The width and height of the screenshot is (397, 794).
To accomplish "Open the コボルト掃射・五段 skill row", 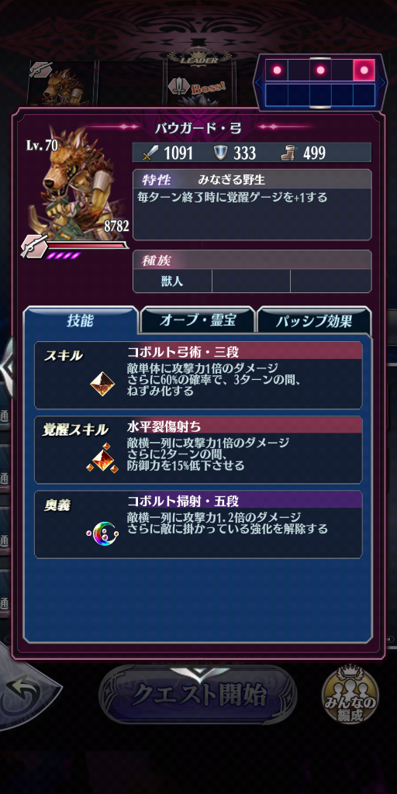I will click(198, 524).
